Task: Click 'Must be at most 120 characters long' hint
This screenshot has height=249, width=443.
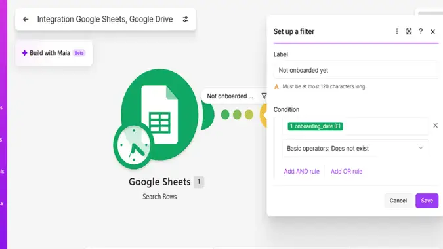Action: [x=324, y=86]
